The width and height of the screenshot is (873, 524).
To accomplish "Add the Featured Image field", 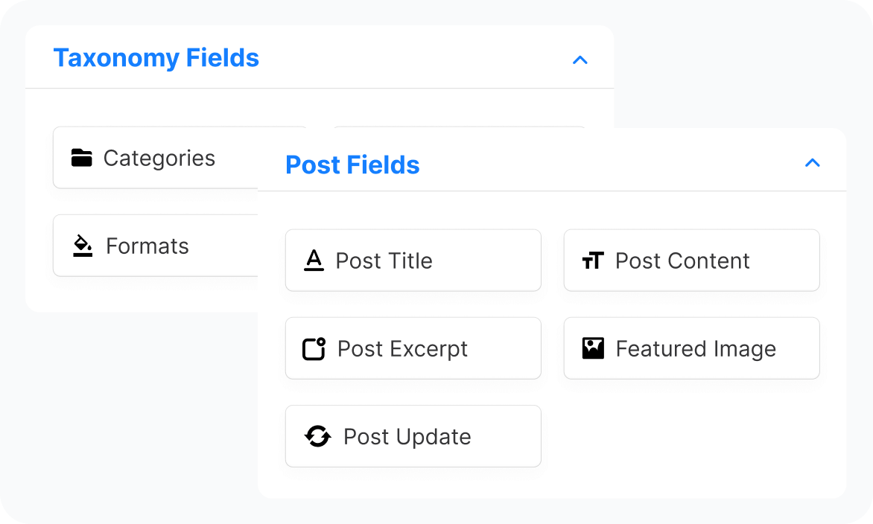I will tap(691, 348).
